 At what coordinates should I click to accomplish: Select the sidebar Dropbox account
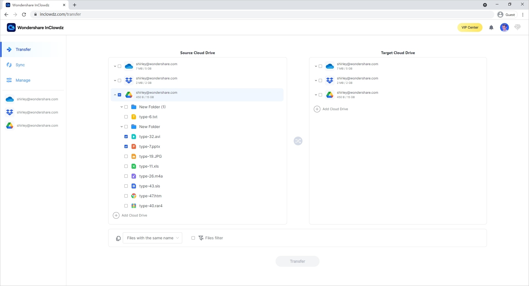coord(32,112)
